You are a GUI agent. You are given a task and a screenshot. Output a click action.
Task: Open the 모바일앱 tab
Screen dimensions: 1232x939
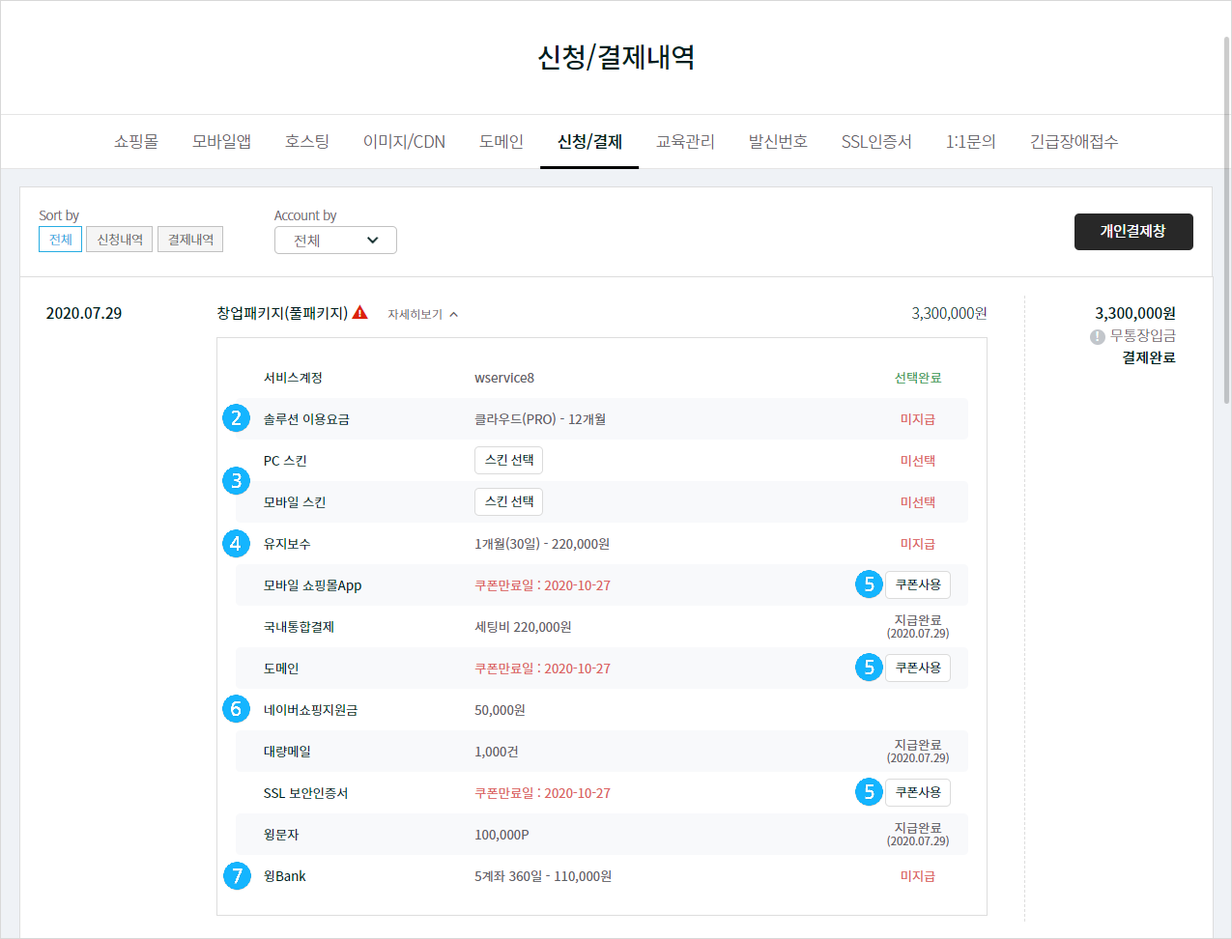[x=221, y=142]
